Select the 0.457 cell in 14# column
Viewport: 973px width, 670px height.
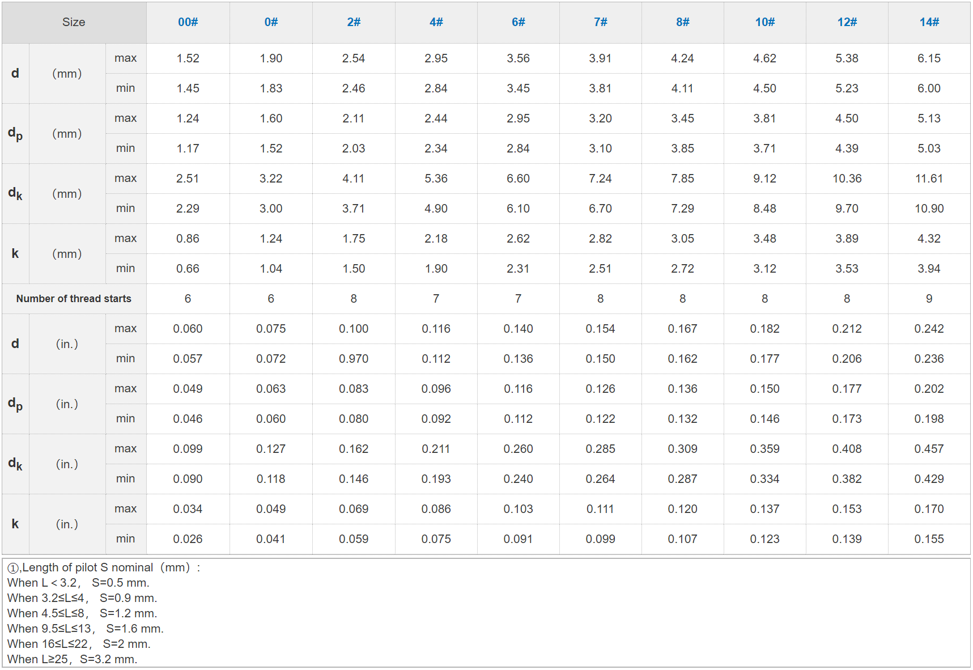click(x=929, y=449)
